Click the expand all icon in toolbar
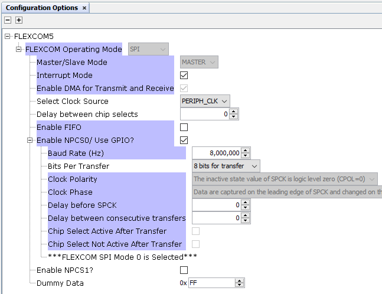The height and width of the screenshot is (294, 382). [18, 20]
